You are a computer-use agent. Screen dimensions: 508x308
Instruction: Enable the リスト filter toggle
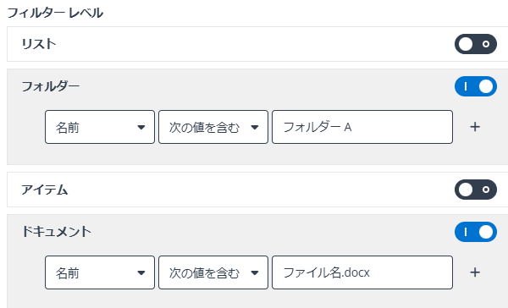click(476, 44)
